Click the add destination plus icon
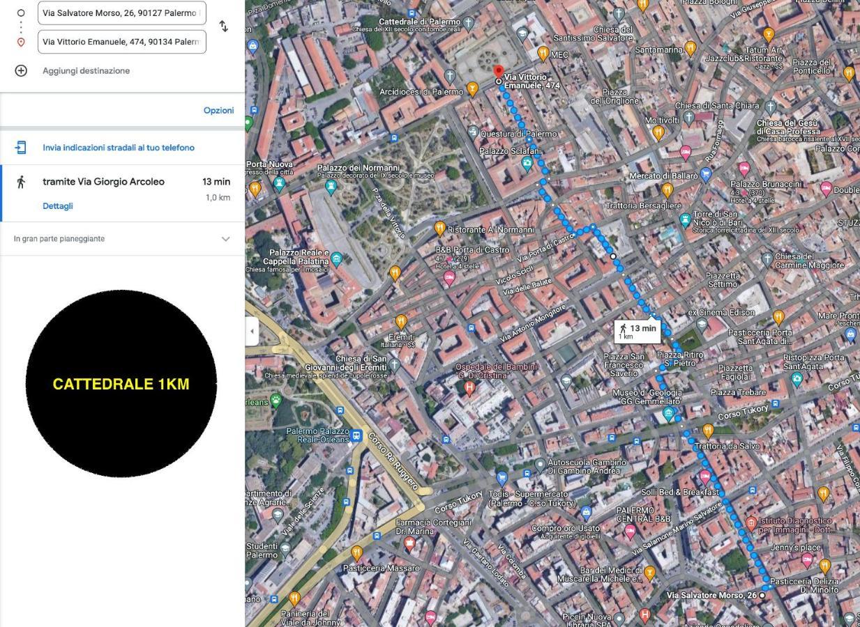This screenshot has height=627, width=860. click(21, 70)
